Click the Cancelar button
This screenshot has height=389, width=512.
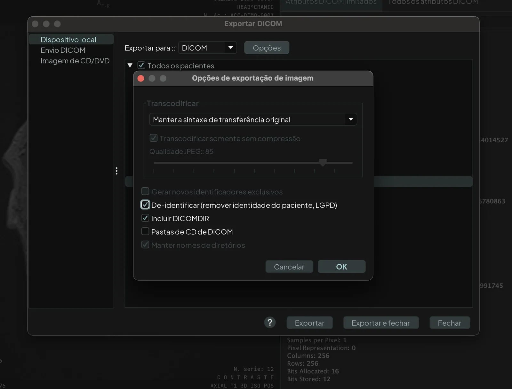tap(289, 267)
